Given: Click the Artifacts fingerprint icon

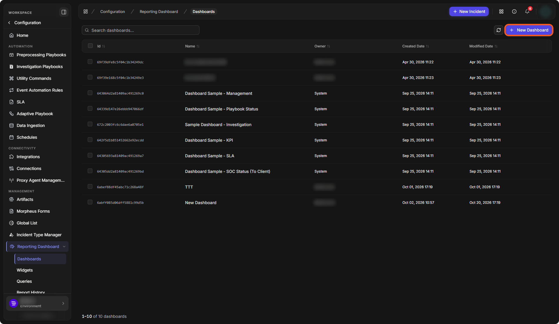Looking at the screenshot, I should tap(11, 199).
